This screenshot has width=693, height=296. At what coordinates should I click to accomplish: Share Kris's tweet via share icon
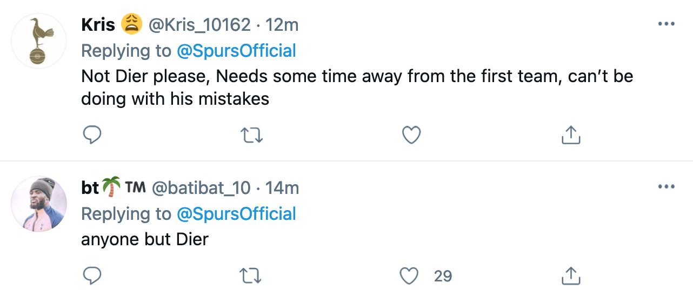(571, 135)
